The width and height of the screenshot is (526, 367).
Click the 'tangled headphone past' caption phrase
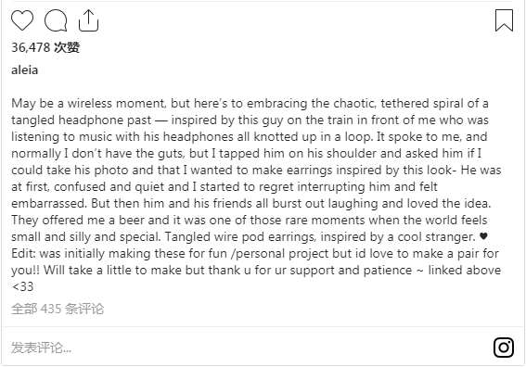(82, 120)
